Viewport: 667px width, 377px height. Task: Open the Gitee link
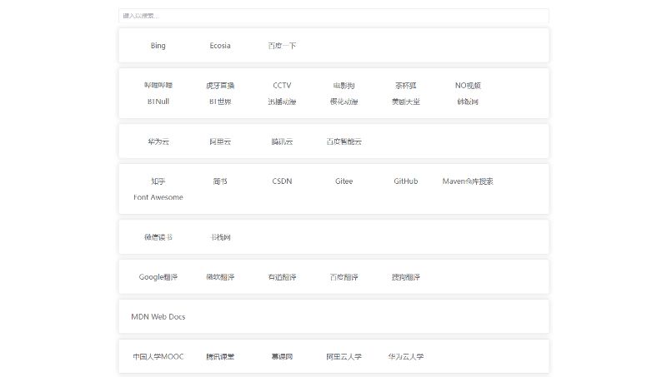point(344,181)
